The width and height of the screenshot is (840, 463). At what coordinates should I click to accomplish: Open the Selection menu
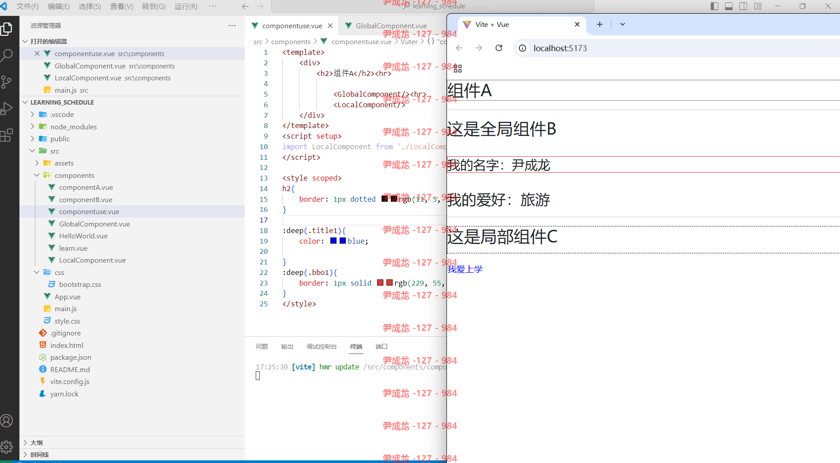(x=90, y=7)
